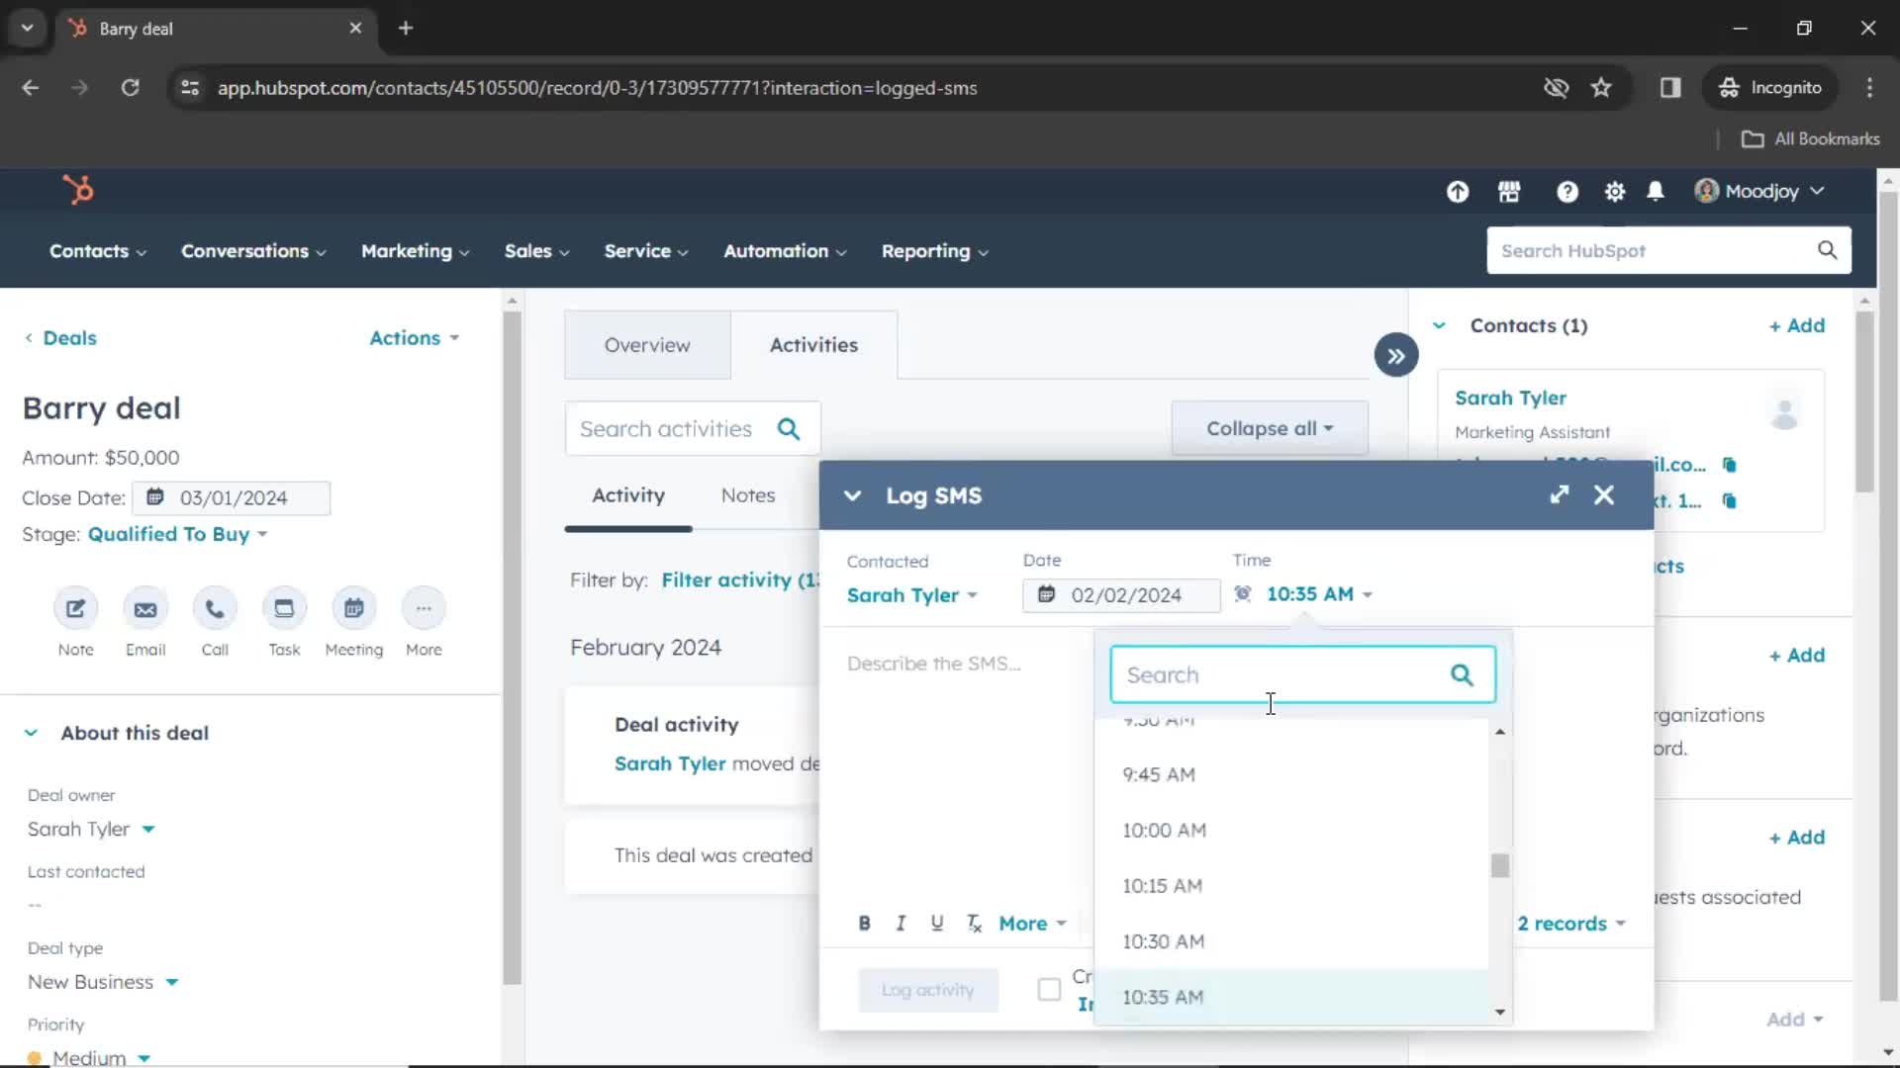Open the 2 records association dropdown
The image size is (1900, 1068).
(x=1571, y=924)
